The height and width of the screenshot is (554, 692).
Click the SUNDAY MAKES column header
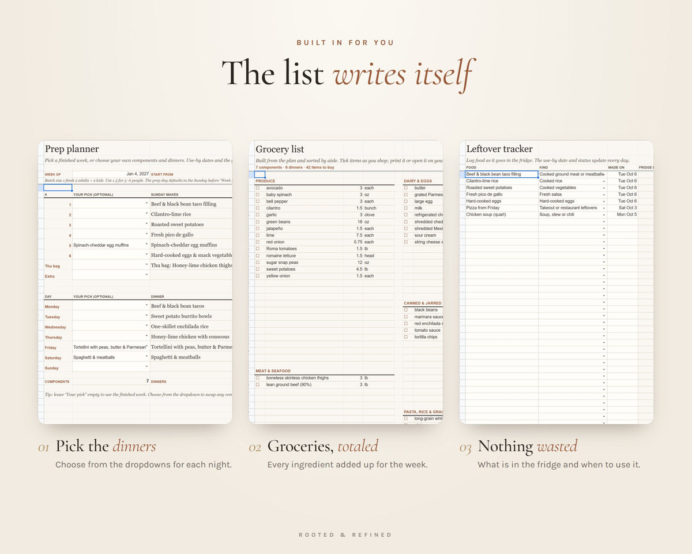click(x=164, y=194)
